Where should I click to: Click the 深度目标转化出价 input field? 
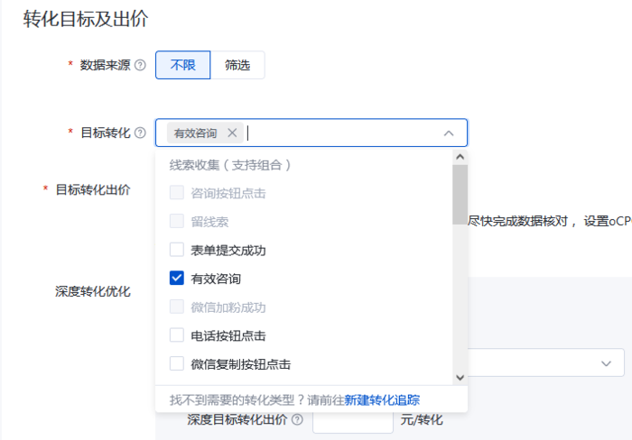pos(353,422)
